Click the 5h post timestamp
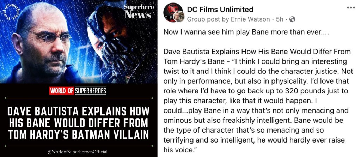 point(280,19)
